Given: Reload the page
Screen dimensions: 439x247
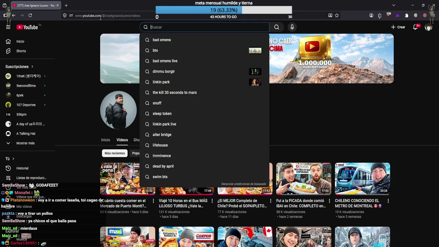Looking at the screenshot, I should (x=30, y=15).
